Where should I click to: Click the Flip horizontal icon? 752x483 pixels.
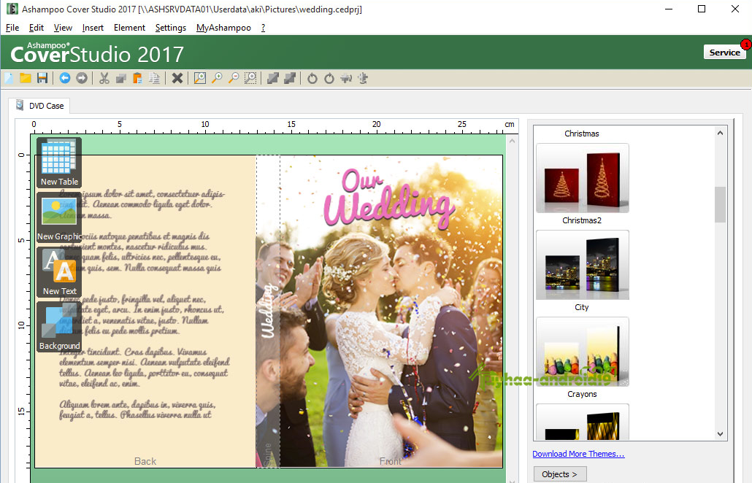tap(346, 78)
